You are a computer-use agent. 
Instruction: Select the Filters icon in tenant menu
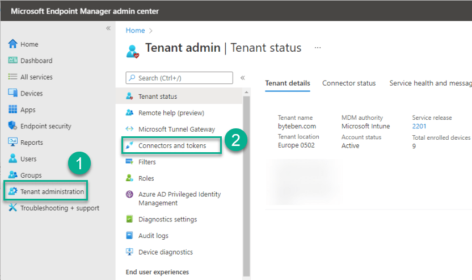129,162
